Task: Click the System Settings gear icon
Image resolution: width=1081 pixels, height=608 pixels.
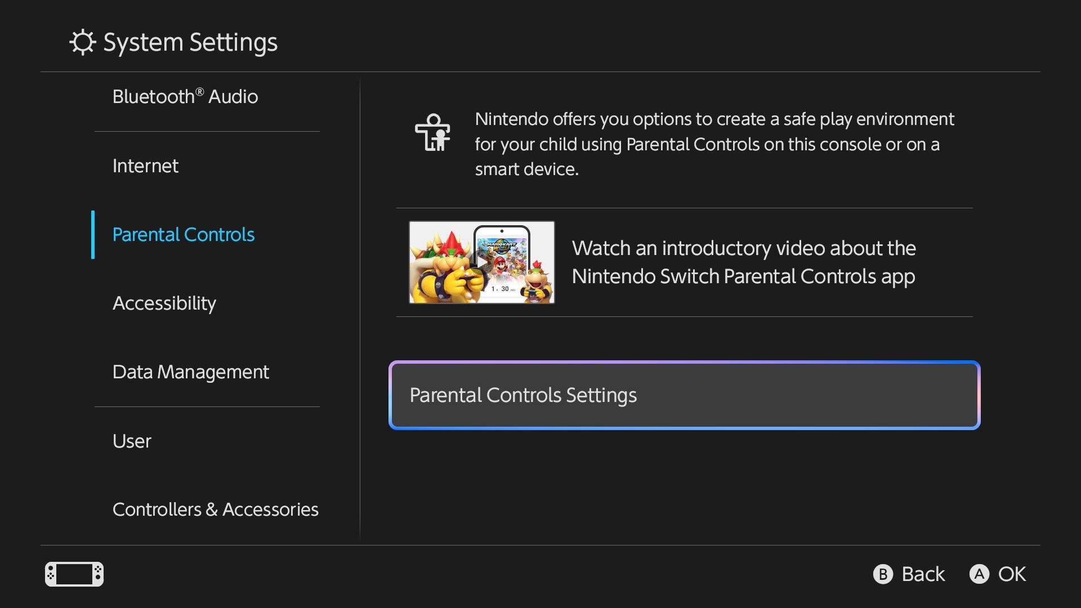Action: point(82,41)
